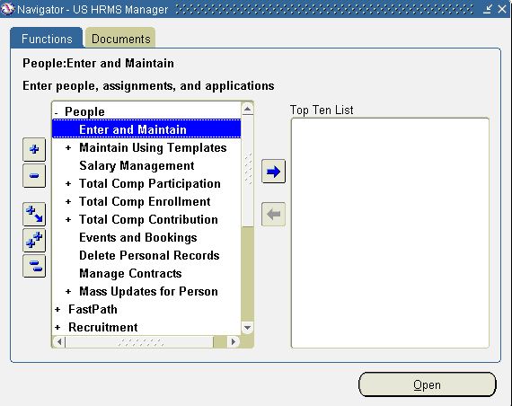Select Total Comp Contribution label

point(148,219)
